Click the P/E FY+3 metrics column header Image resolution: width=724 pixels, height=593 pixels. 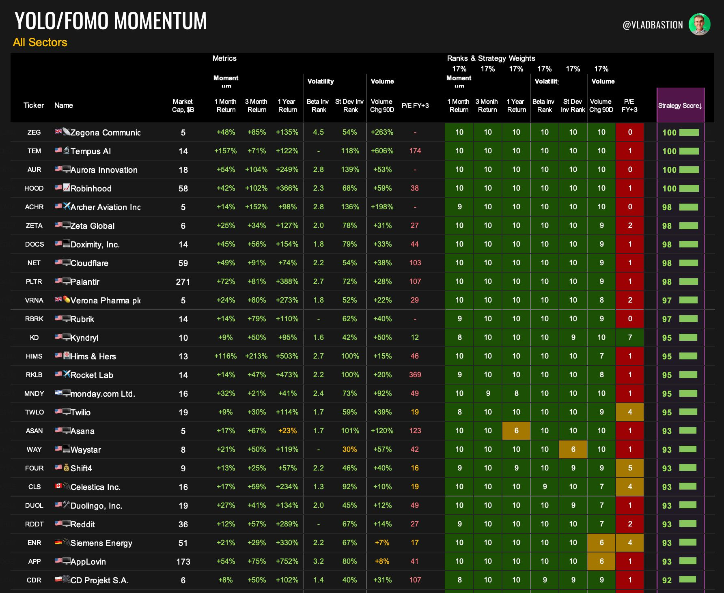coord(415,105)
